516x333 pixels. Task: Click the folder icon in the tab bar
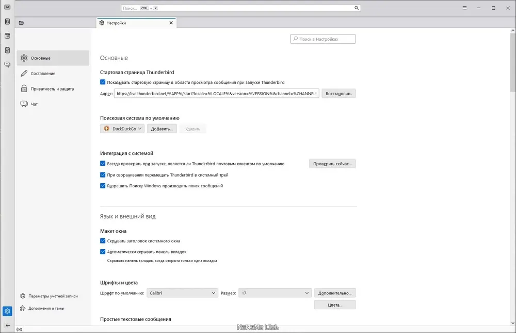coord(21,23)
